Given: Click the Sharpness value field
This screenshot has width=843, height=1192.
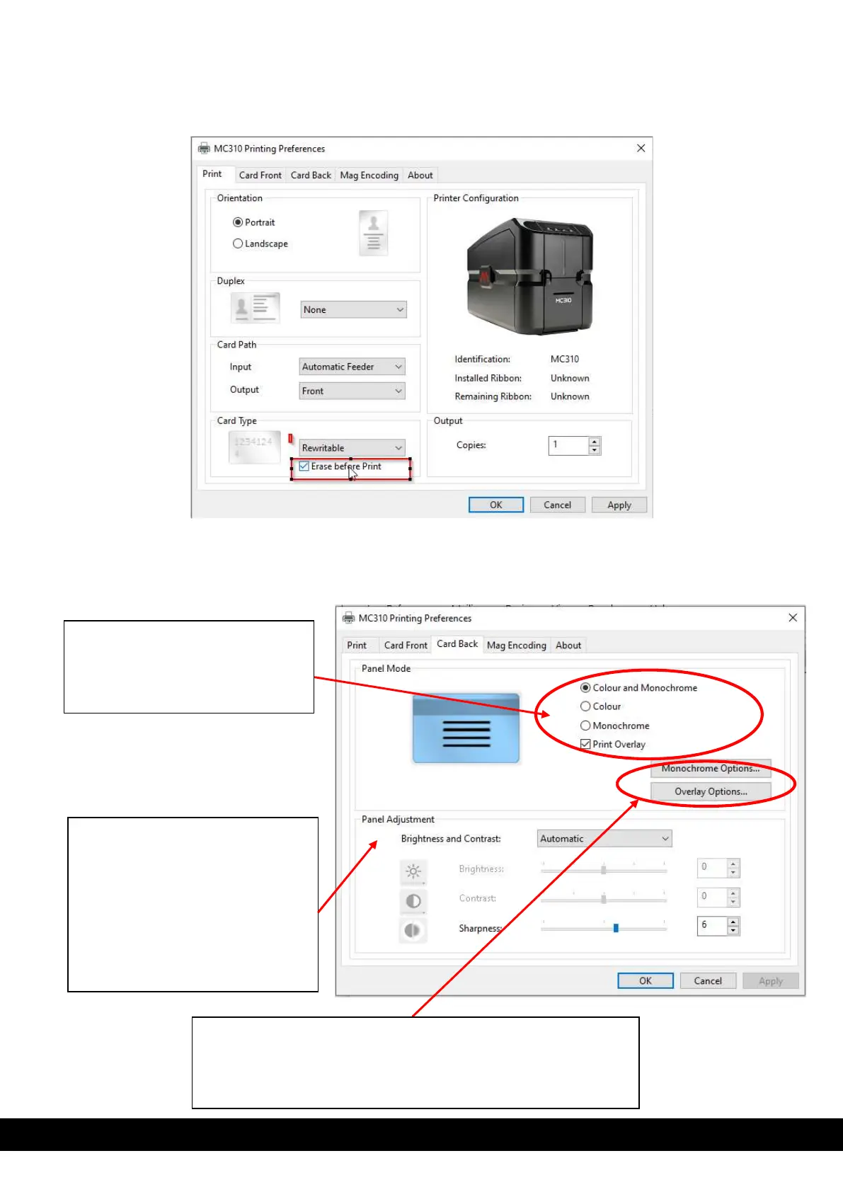Looking at the screenshot, I should coord(712,925).
